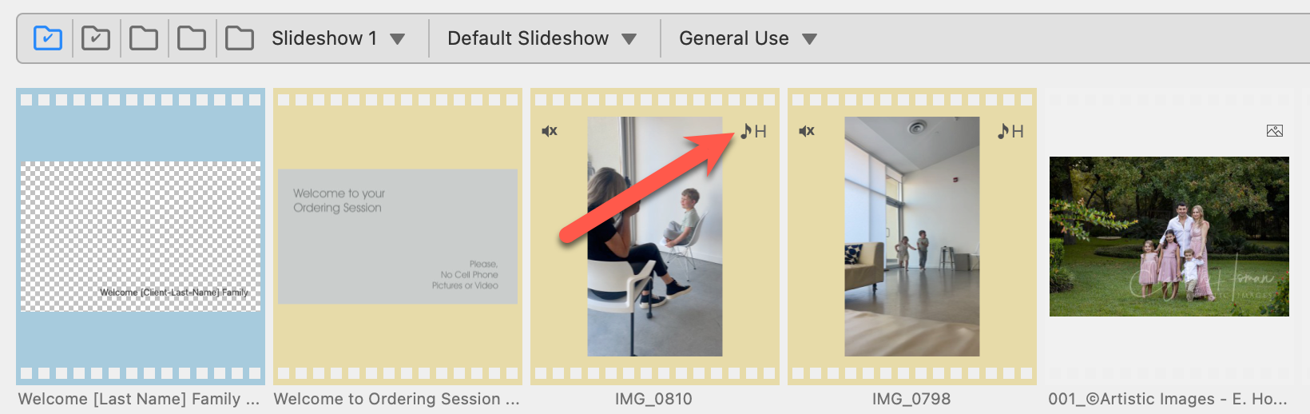Click the IMG_0810 filename label

click(x=653, y=399)
